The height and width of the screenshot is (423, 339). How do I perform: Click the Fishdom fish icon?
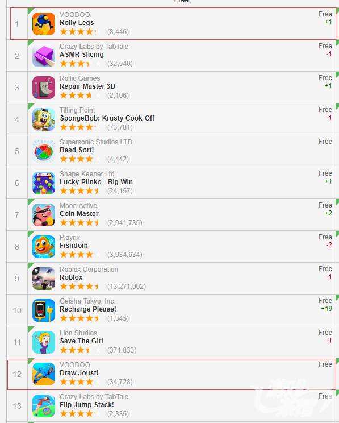click(x=44, y=247)
